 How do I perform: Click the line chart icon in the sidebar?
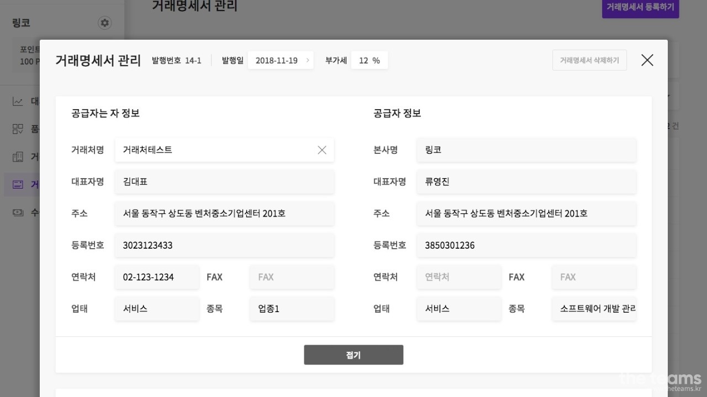pos(18,101)
